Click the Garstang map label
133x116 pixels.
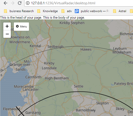(33, 113)
